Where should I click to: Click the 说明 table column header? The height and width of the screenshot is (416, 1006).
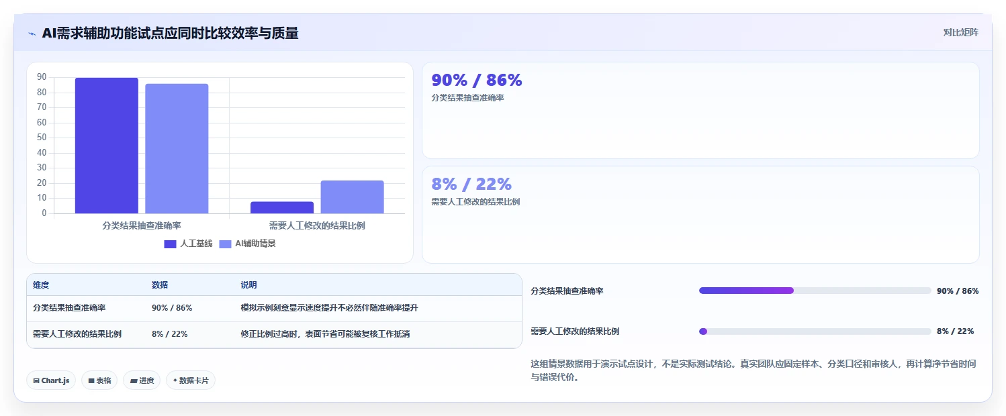248,285
